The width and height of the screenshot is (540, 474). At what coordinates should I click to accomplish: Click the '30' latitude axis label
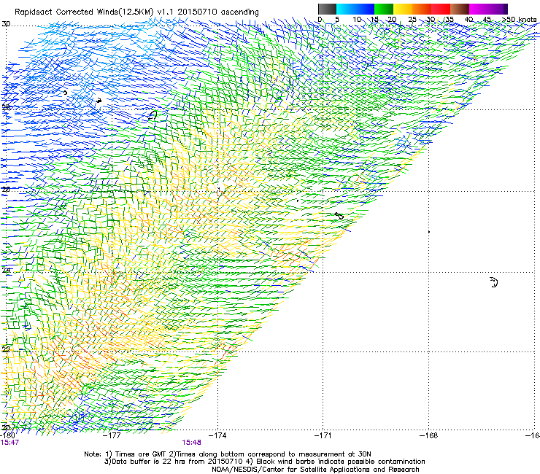6,24
